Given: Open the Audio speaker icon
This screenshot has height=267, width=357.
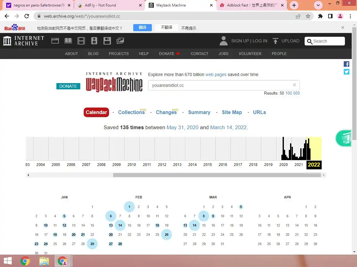Looking at the screenshot, I should coord(94,41).
